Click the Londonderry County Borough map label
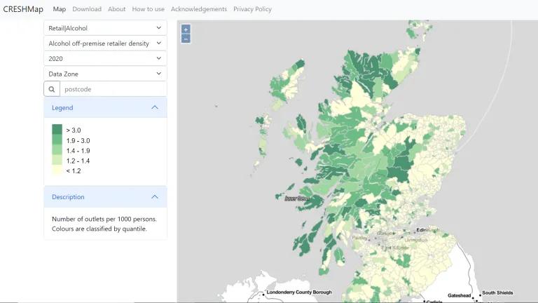Screen dimensions: 538x303 click(299, 292)
